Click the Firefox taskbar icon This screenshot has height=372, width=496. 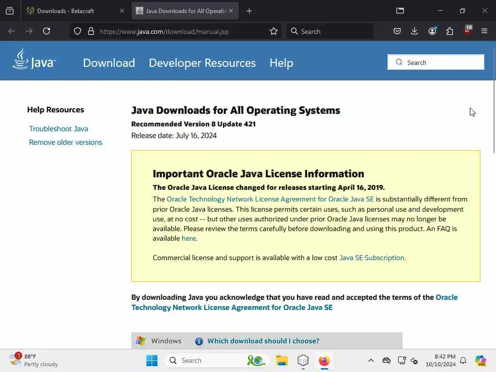click(324, 360)
